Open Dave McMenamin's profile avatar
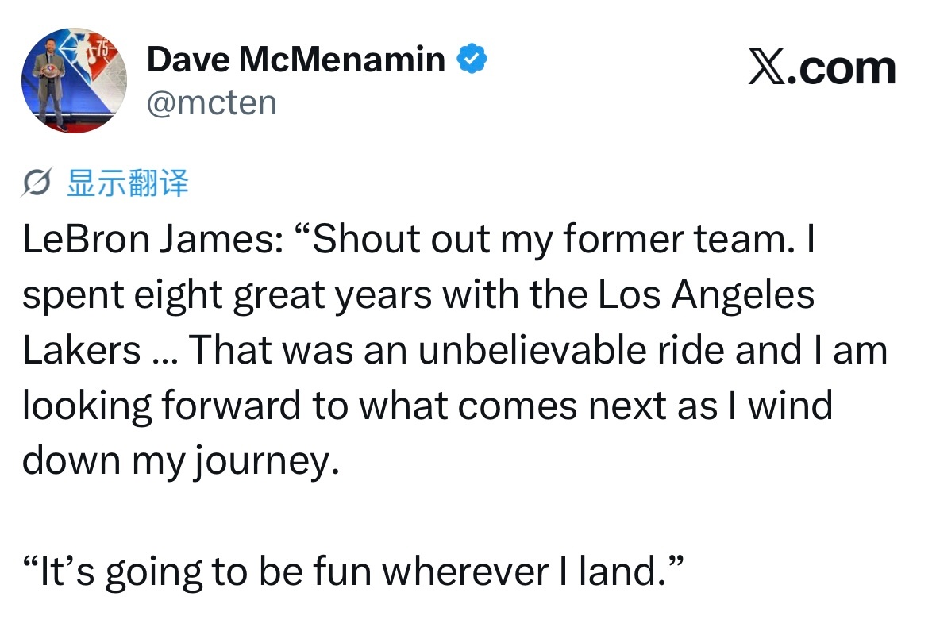The height and width of the screenshot is (631, 936). [74, 80]
